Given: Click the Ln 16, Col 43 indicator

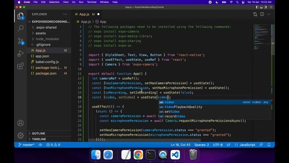Looking at the screenshot, I should point(181,145).
